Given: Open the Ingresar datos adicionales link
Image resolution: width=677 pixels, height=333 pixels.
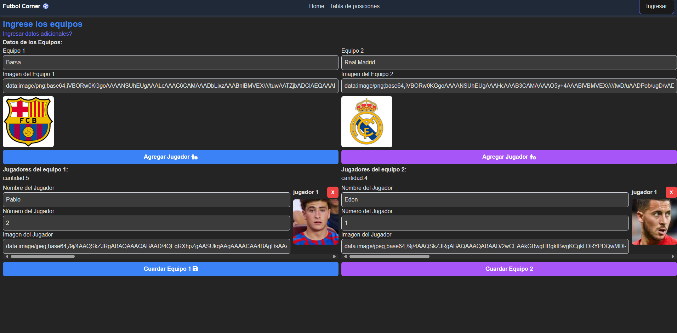Looking at the screenshot, I should pyautogui.click(x=38, y=34).
